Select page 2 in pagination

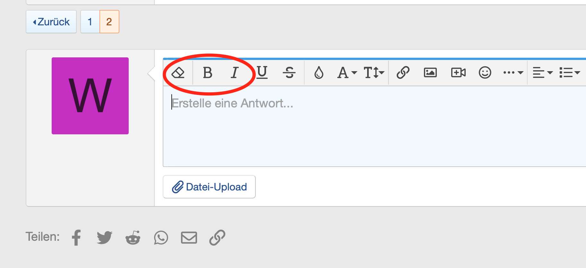click(109, 22)
